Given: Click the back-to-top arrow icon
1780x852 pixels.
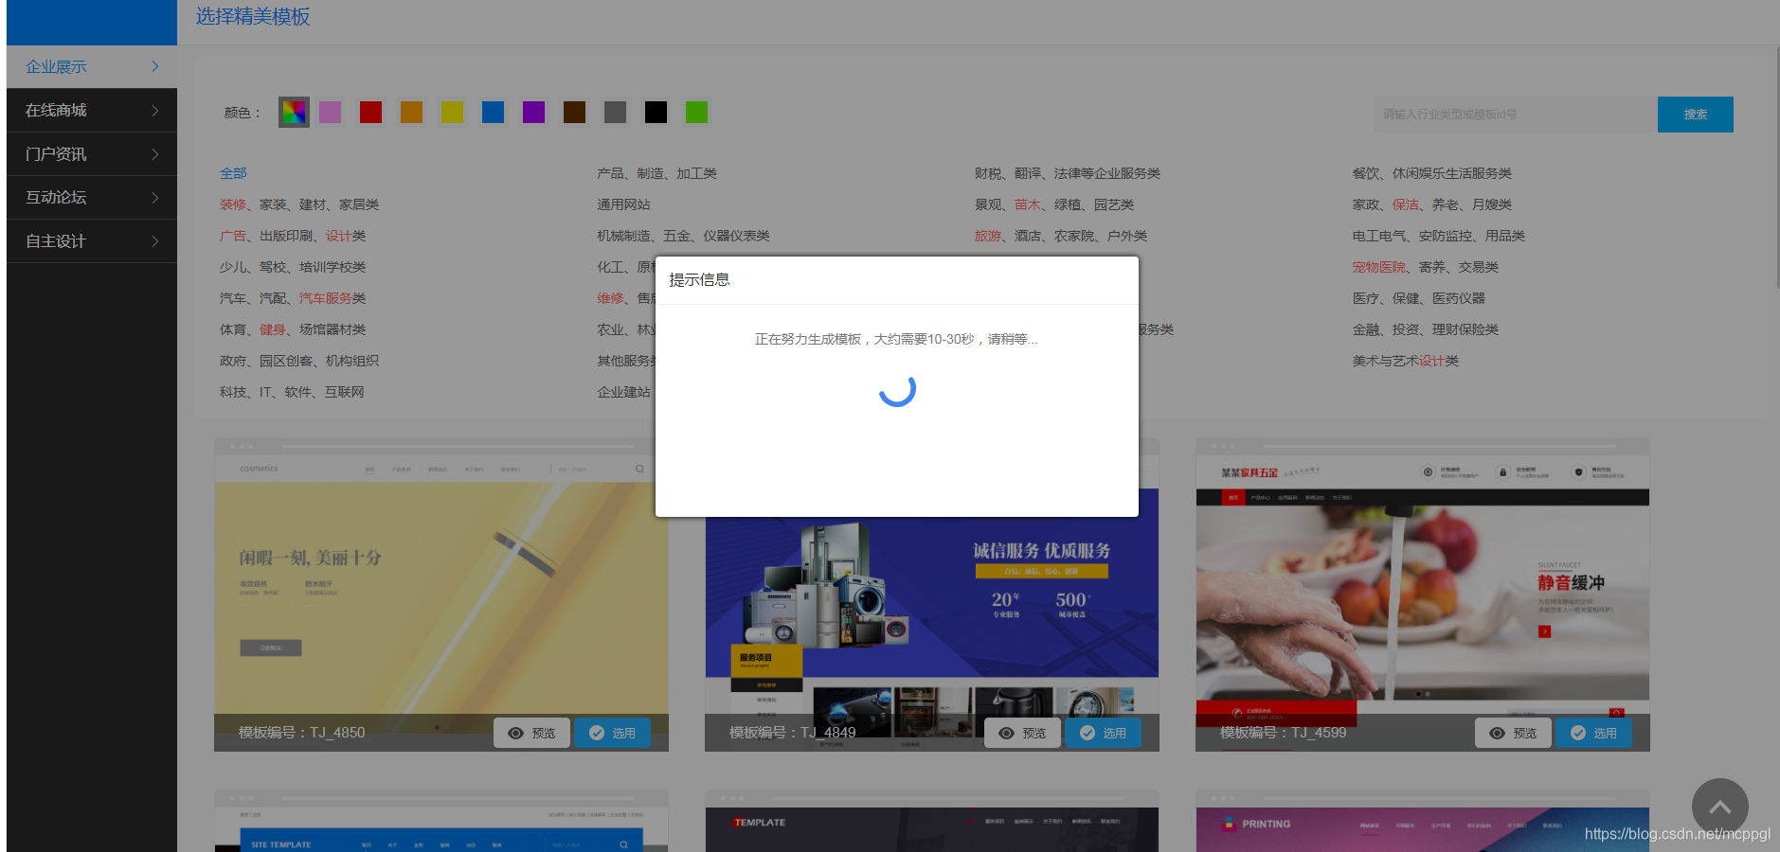Looking at the screenshot, I should point(1719,806).
